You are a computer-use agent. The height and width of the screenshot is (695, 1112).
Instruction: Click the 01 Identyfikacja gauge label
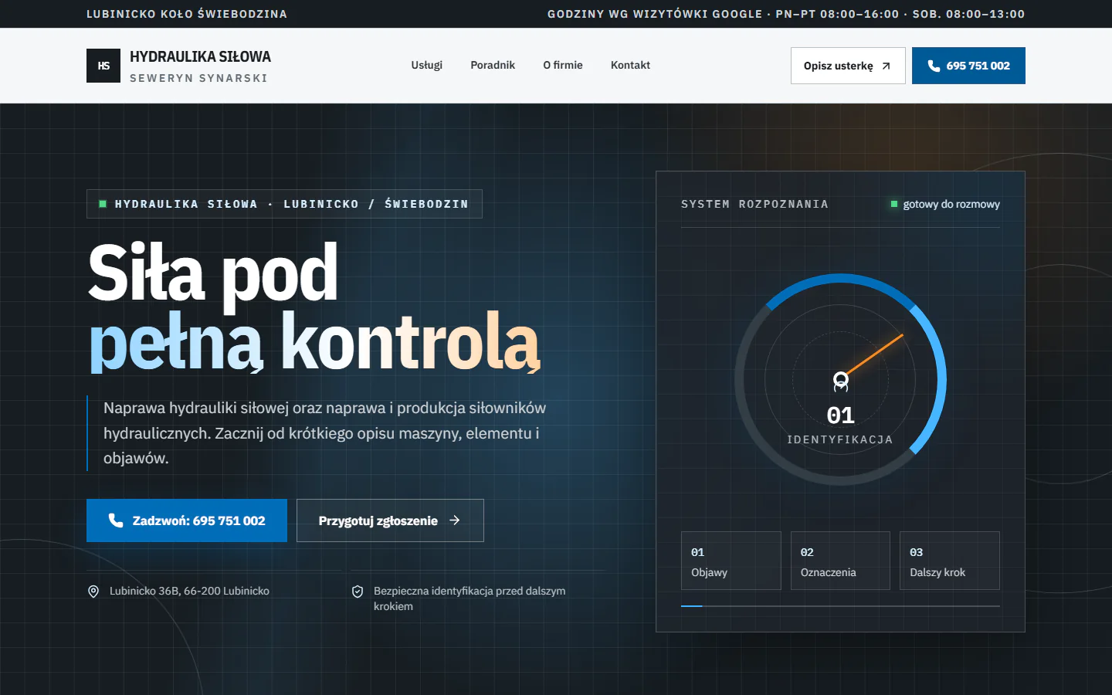point(840,425)
